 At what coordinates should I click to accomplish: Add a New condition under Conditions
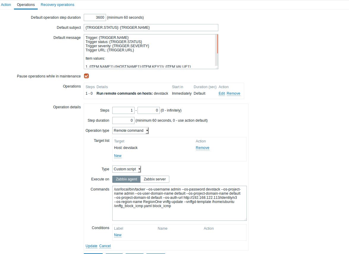[118, 235]
